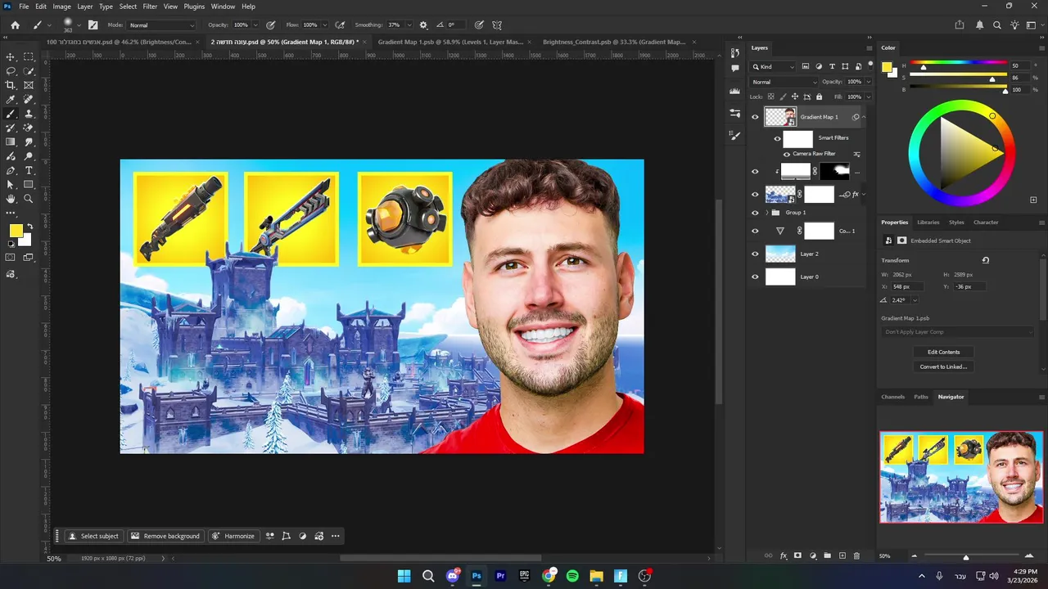Hide Layer 0
The width and height of the screenshot is (1048, 589).
(x=755, y=277)
